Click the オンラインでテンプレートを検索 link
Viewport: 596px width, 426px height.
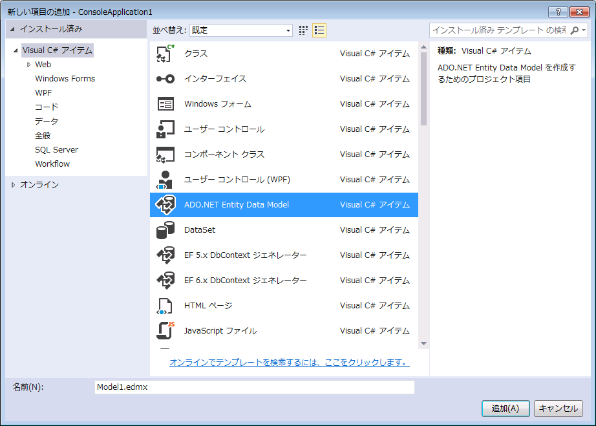click(x=289, y=363)
